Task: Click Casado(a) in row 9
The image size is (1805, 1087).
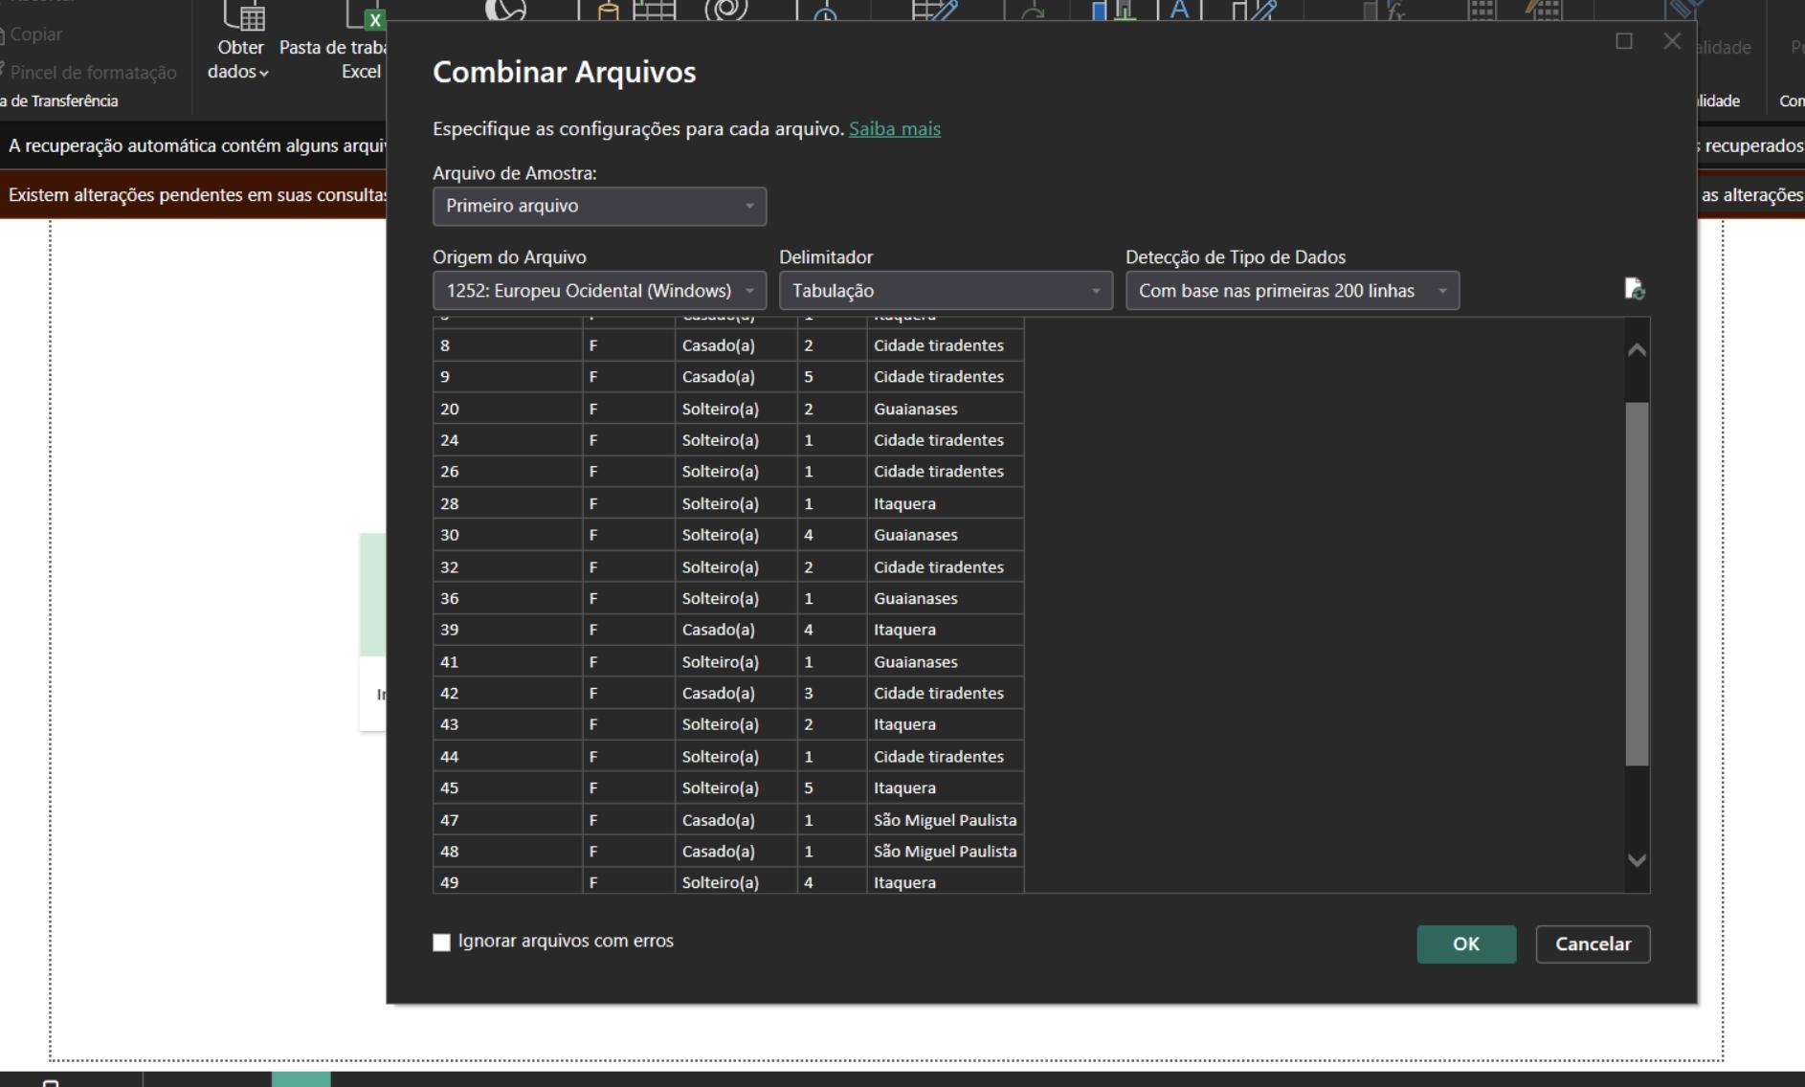Action: pyautogui.click(x=736, y=377)
